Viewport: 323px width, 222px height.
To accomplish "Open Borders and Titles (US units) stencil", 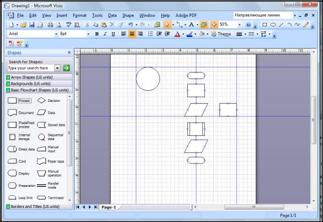I will click(39, 206).
